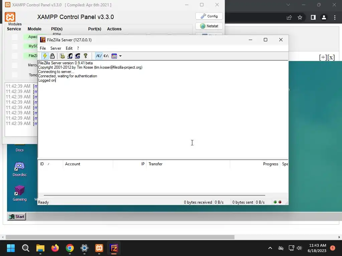Open the Groups configuration icon
Screen dimensions: 342x256
tap(77, 56)
